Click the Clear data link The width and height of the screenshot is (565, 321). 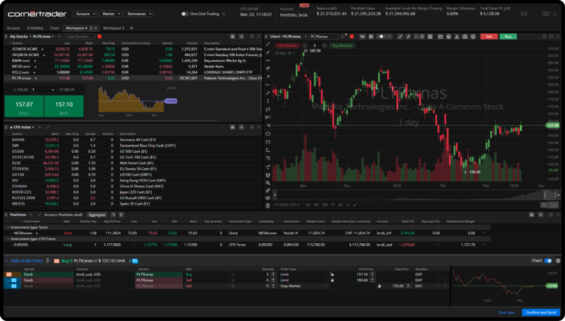click(506, 312)
